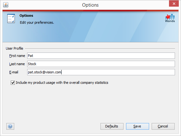
Task: Click the Wands star logo
Action: (170, 18)
